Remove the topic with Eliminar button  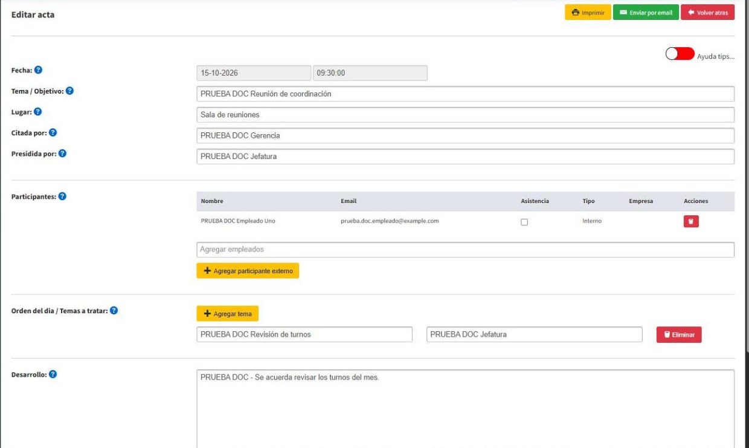(679, 334)
